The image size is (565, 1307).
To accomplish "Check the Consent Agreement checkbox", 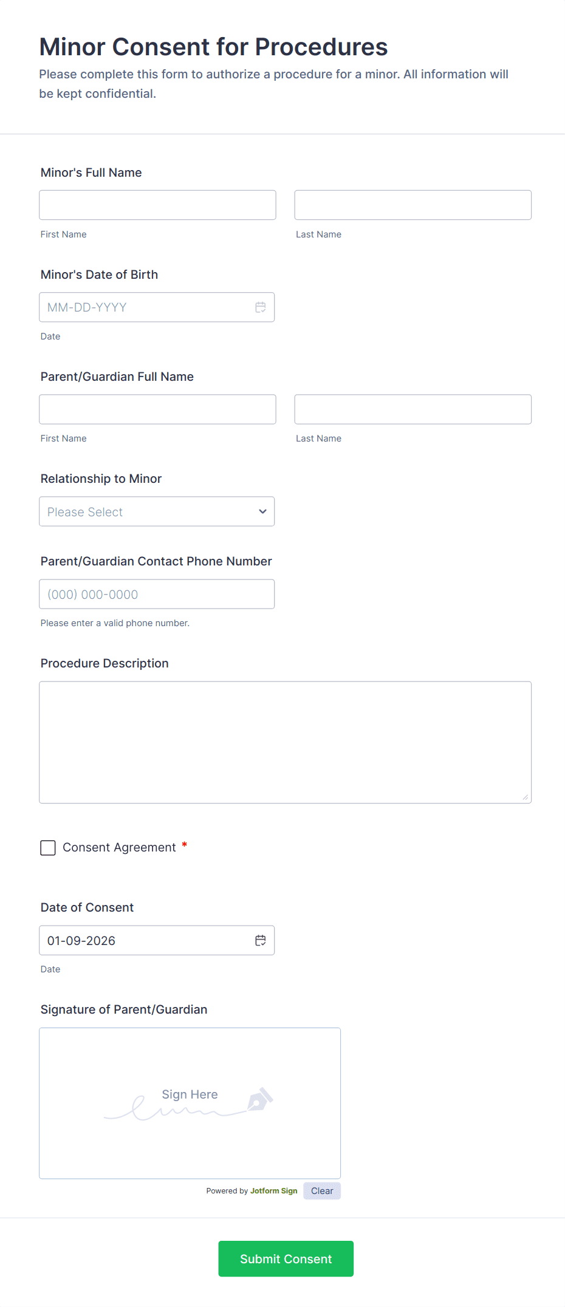I will pos(48,848).
